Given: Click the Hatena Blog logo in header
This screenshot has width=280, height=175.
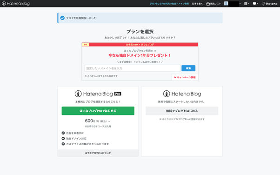Looking at the screenshot, I should tap(16, 4).
